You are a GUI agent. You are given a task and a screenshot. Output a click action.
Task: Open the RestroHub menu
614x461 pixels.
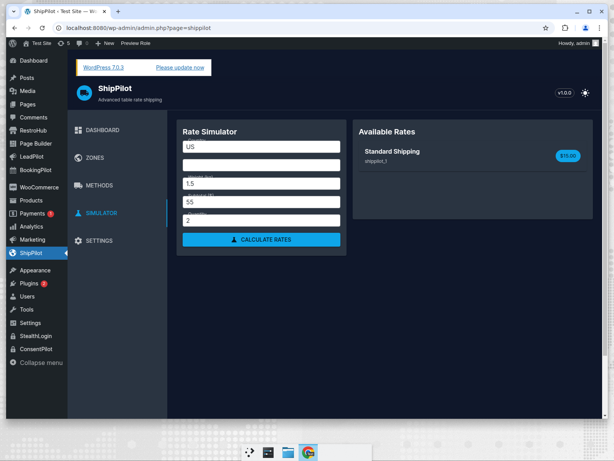point(37,131)
